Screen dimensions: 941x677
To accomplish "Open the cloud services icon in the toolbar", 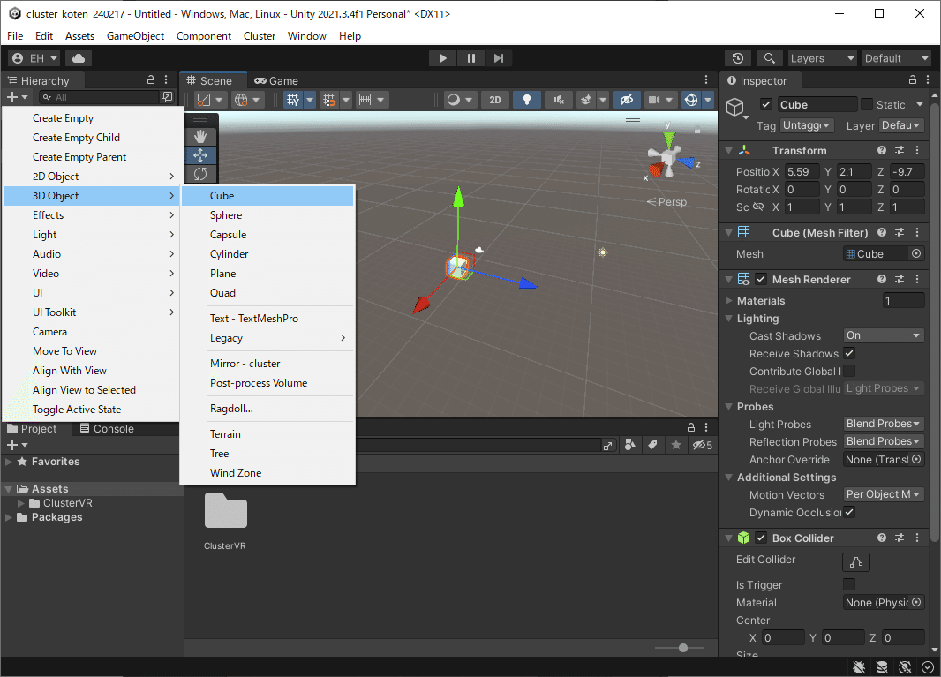I will pos(79,58).
